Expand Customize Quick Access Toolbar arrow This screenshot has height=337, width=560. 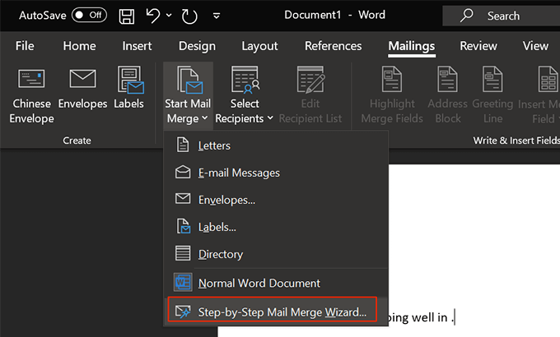[x=216, y=16]
